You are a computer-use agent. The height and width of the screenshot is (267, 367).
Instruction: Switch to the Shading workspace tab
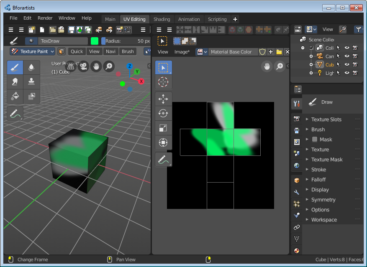(162, 19)
